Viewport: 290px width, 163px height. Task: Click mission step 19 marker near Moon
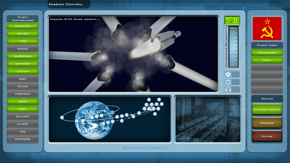pyautogui.click(x=155, y=114)
